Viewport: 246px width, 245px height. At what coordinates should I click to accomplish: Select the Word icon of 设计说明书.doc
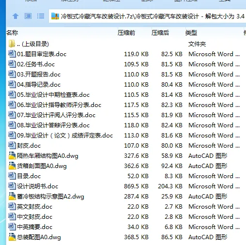pos(12,186)
